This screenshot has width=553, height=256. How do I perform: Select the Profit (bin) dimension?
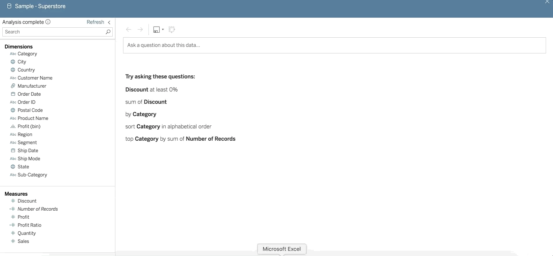coord(29,126)
